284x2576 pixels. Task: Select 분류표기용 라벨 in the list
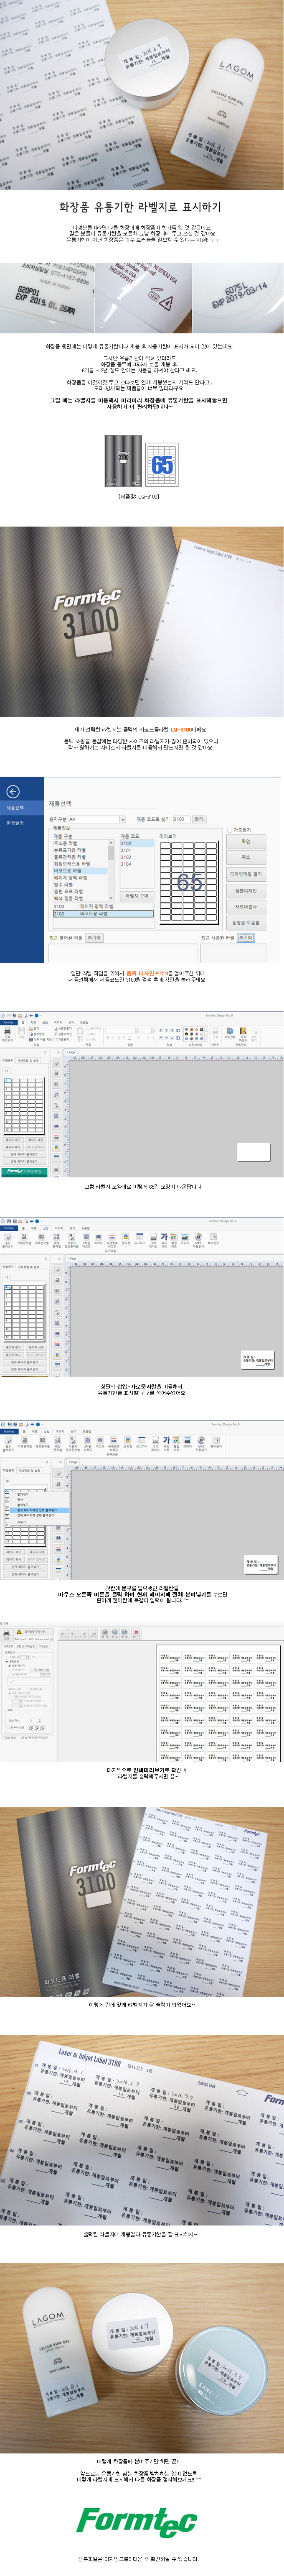80,850
